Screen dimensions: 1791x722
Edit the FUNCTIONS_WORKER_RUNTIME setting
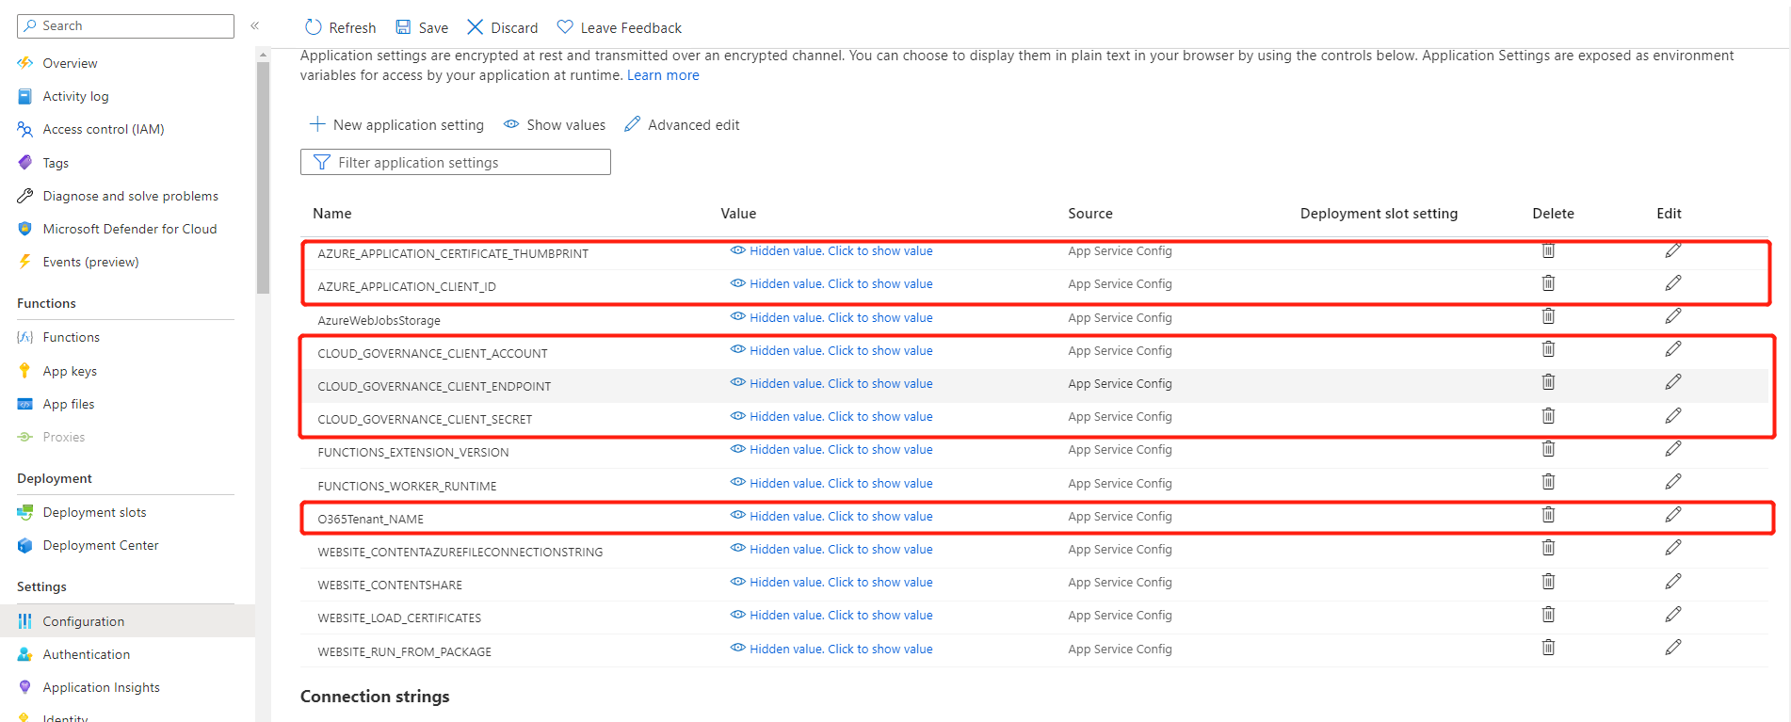[x=1672, y=482]
